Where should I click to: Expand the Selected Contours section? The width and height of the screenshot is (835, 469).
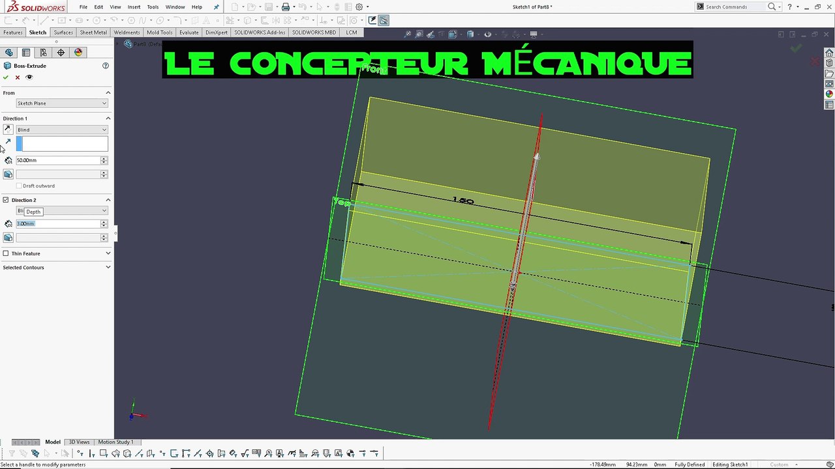point(108,267)
